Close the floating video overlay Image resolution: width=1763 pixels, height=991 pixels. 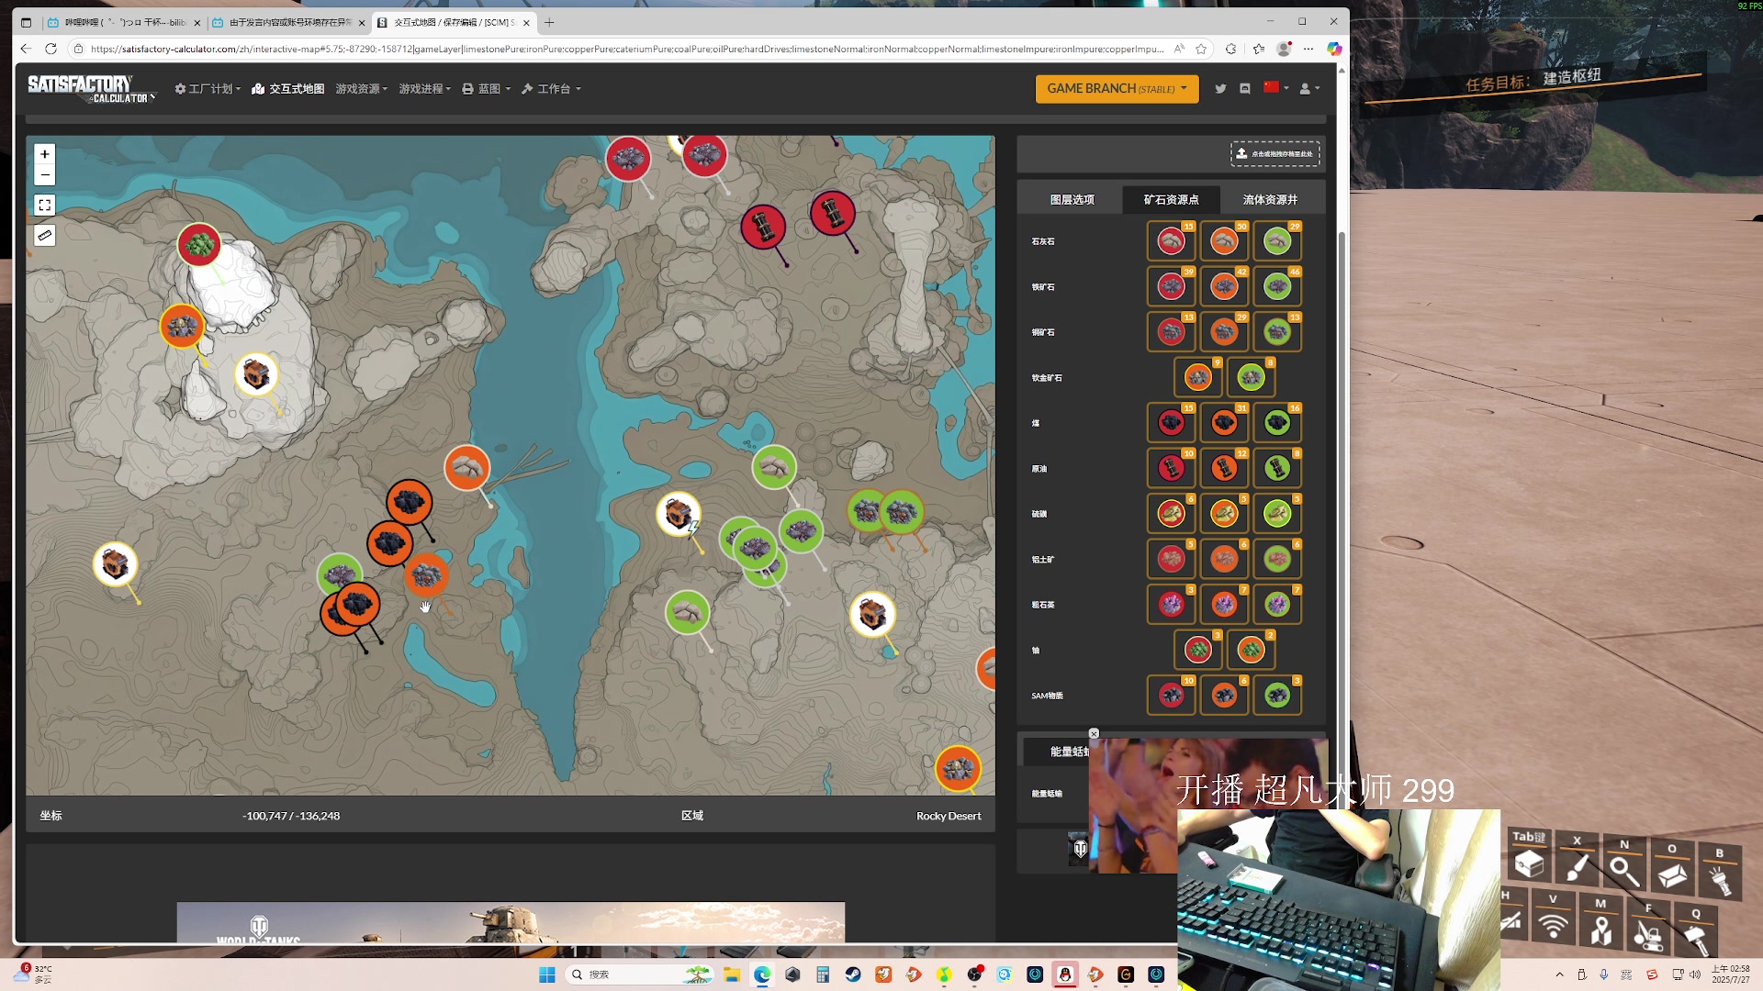1094,733
